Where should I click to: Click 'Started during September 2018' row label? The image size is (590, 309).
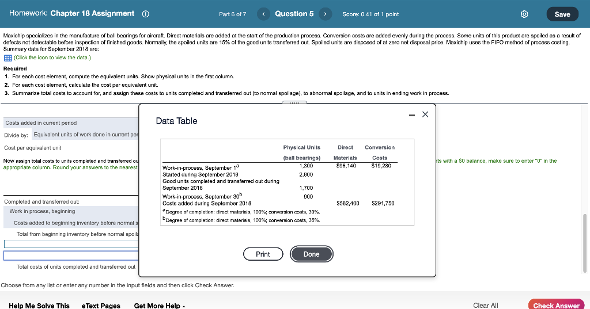(x=200, y=174)
